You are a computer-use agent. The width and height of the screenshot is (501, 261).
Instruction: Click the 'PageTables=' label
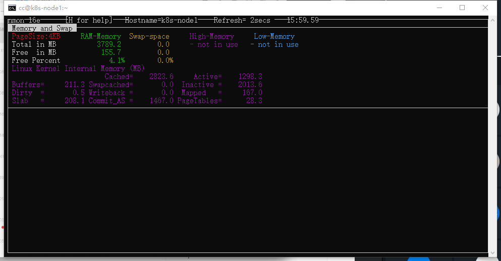tap(200, 101)
